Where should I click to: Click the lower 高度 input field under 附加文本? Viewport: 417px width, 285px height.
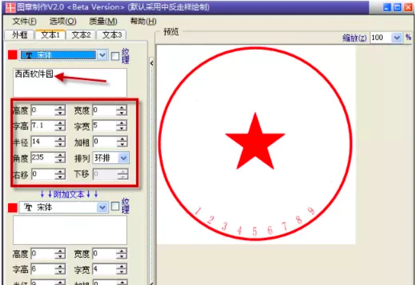[x=43, y=254]
